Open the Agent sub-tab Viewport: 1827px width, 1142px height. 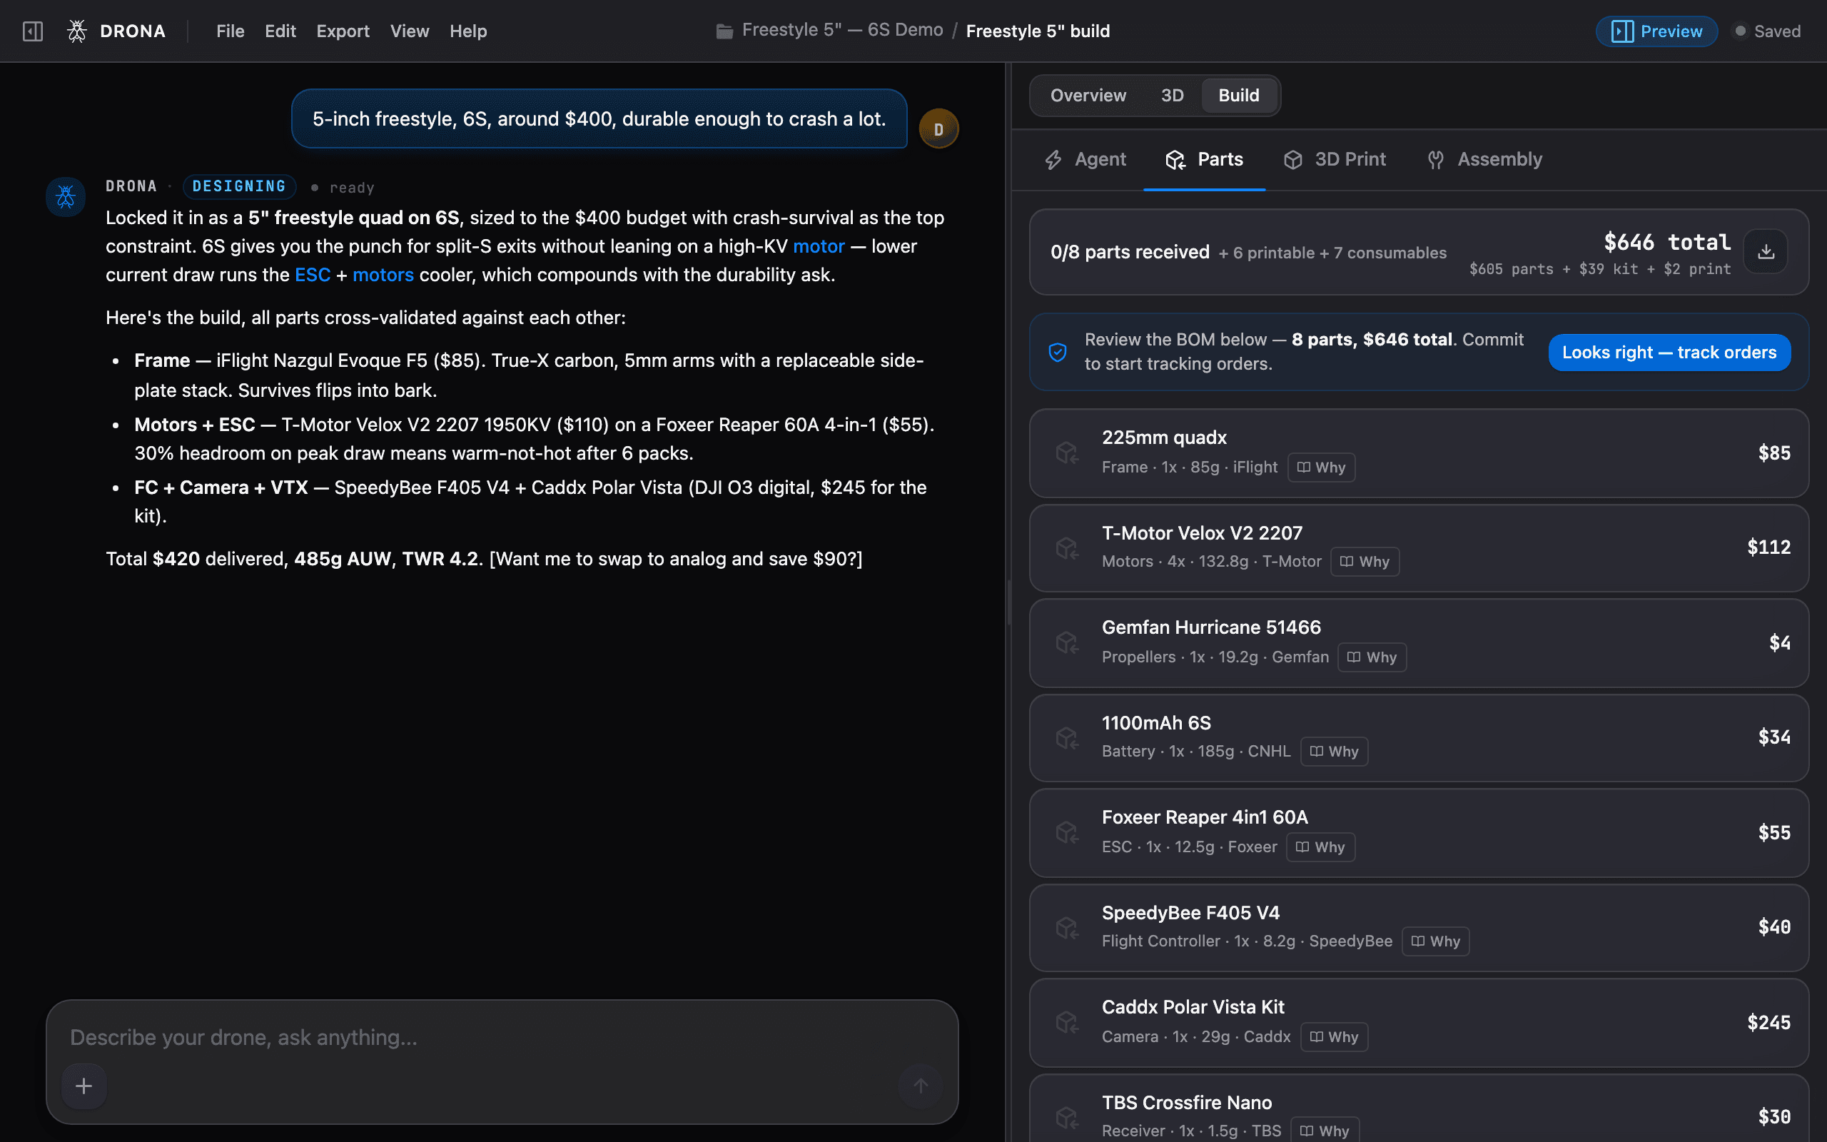tap(1085, 159)
